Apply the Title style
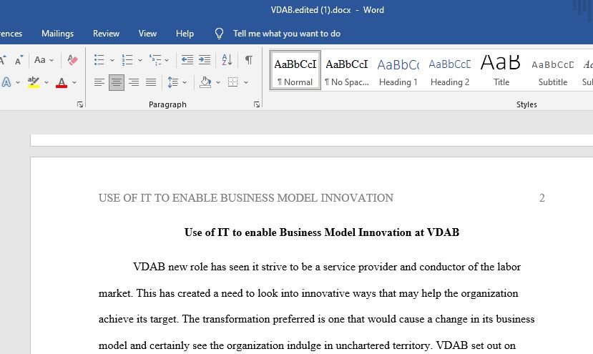593x354 pixels. pyautogui.click(x=501, y=71)
